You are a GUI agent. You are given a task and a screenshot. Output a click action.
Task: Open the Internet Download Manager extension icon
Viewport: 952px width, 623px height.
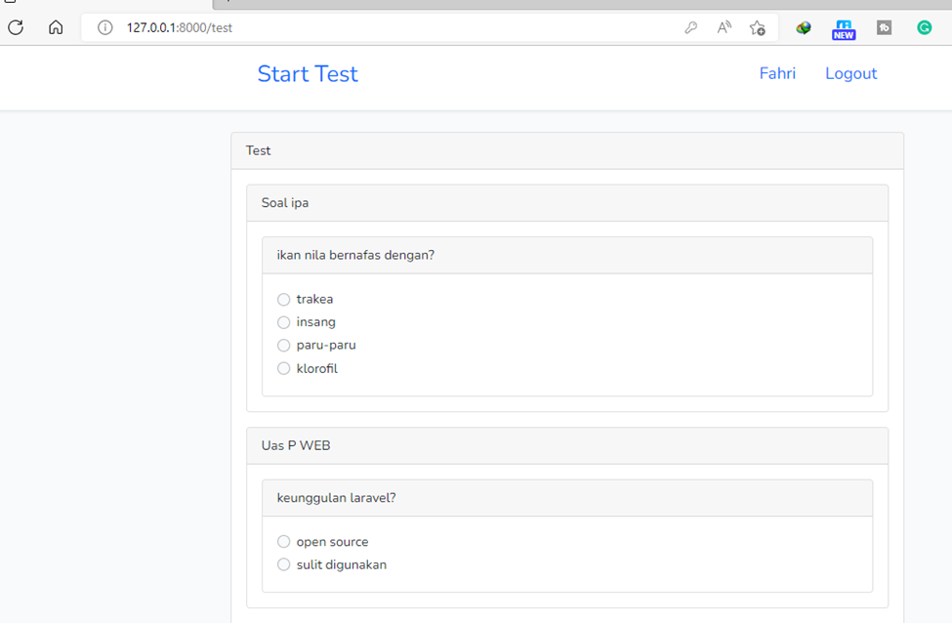point(803,27)
